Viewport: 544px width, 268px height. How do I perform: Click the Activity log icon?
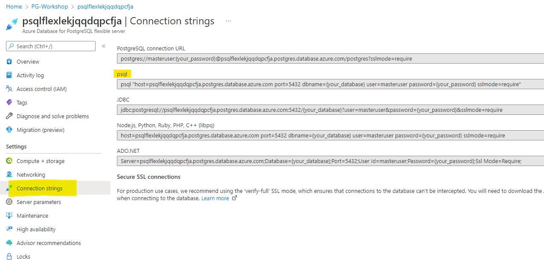tap(9, 76)
